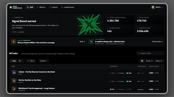174x97 pixels.
Task: Select the All tasks filter tab
Action: click(x=142, y=61)
